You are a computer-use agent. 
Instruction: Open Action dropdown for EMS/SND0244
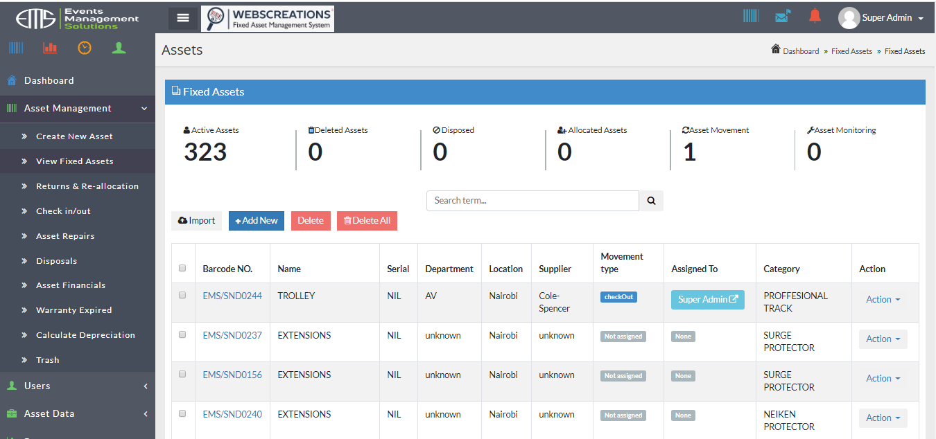(883, 300)
